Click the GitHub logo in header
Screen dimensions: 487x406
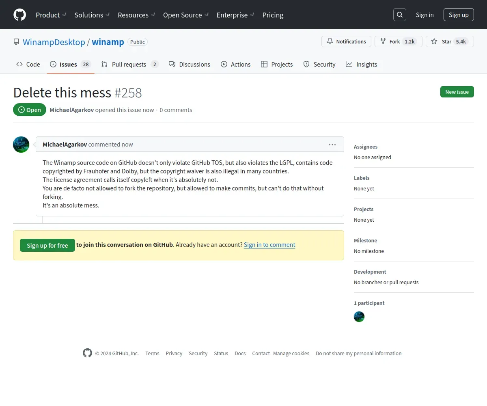19,15
